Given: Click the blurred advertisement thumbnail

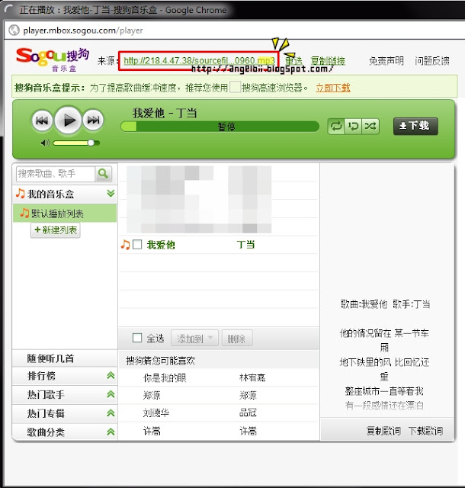Looking at the screenshot, I should (x=199, y=200).
